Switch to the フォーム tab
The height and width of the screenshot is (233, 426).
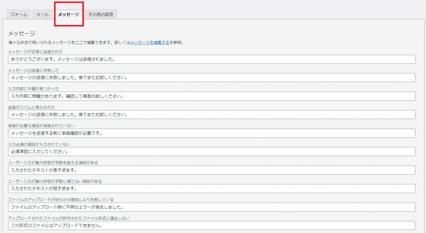click(19, 15)
